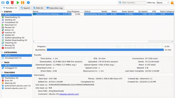
Task: Click the Filter torrents search field
Action: tap(132, 3)
